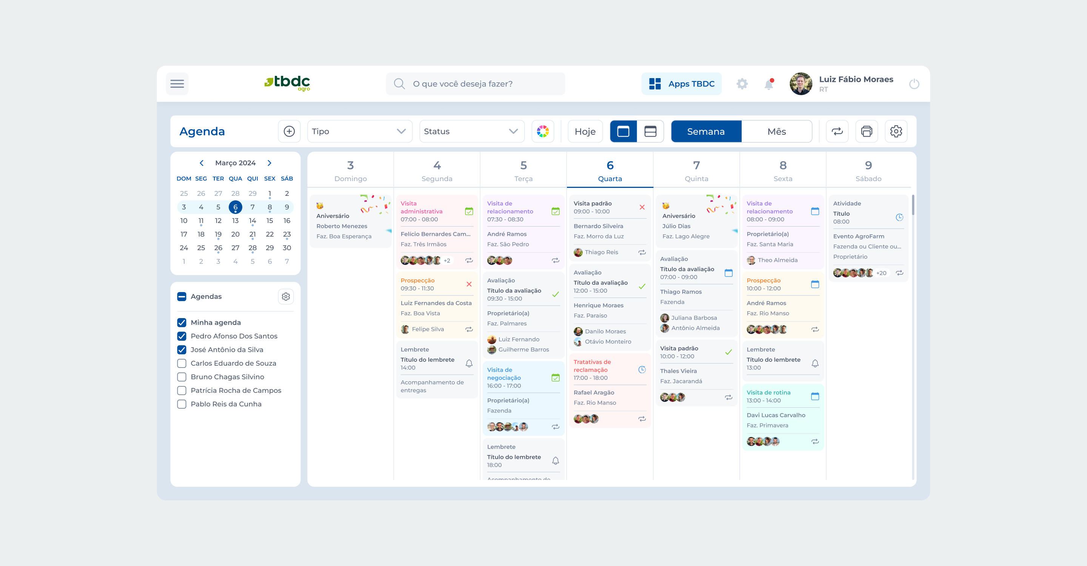Open the hamburger menu icon
This screenshot has width=1087, height=566.
click(x=177, y=83)
